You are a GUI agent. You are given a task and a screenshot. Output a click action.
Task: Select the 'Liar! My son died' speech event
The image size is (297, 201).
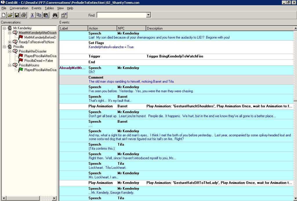click(176, 35)
